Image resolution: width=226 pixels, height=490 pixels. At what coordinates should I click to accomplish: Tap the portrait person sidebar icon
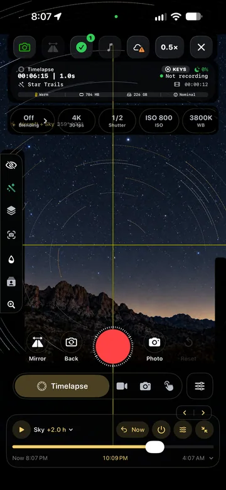[x=11, y=282]
